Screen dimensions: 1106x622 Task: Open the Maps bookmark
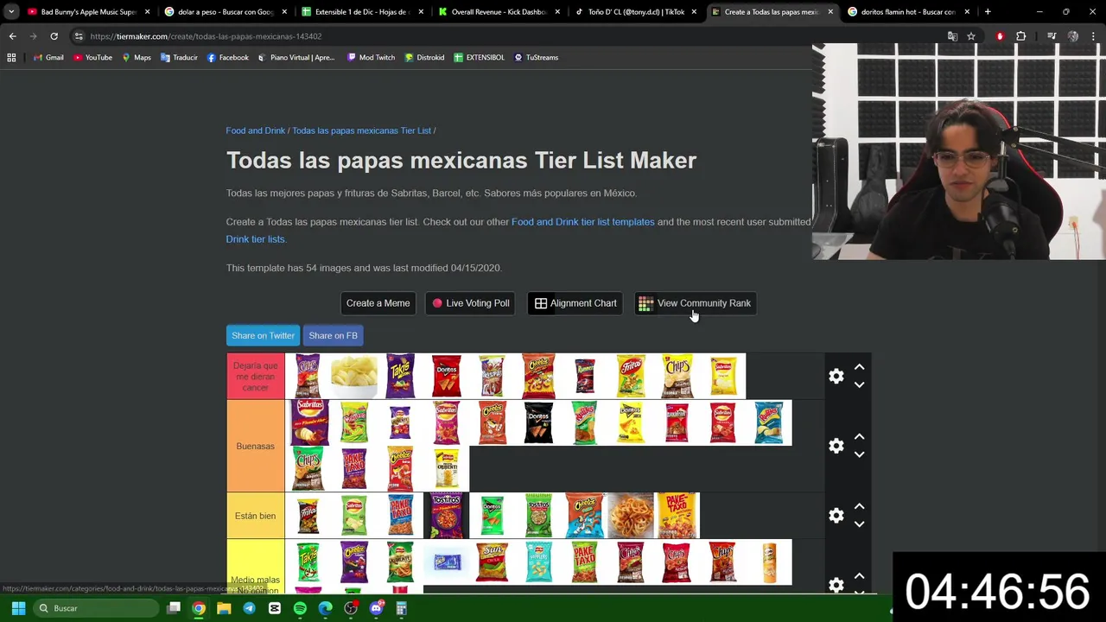(137, 57)
